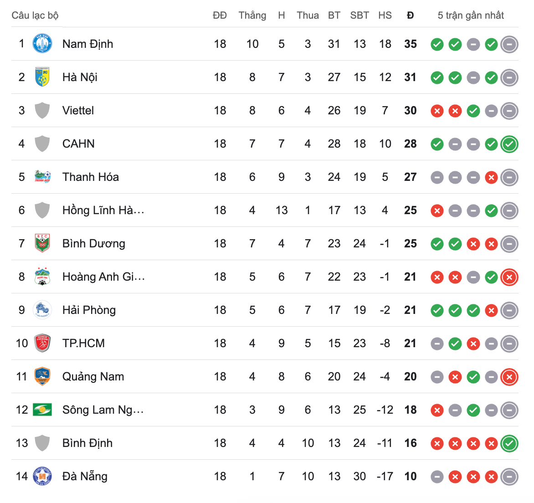The height and width of the screenshot is (503, 534).
Task: Click the 5 trận gần nhất header
Action: [471, 15]
